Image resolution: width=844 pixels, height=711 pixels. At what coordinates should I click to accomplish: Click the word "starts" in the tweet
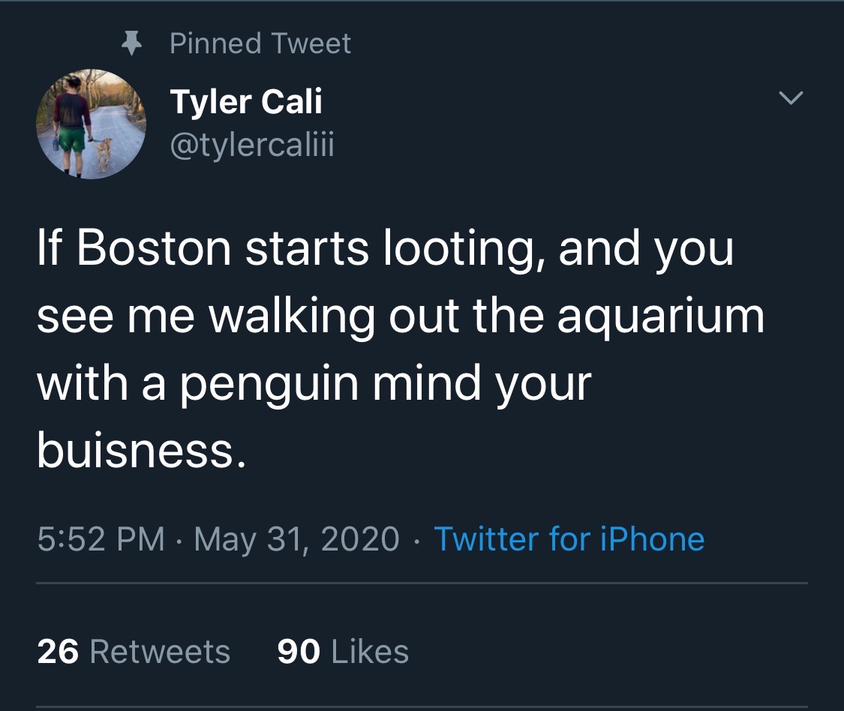pos(308,249)
